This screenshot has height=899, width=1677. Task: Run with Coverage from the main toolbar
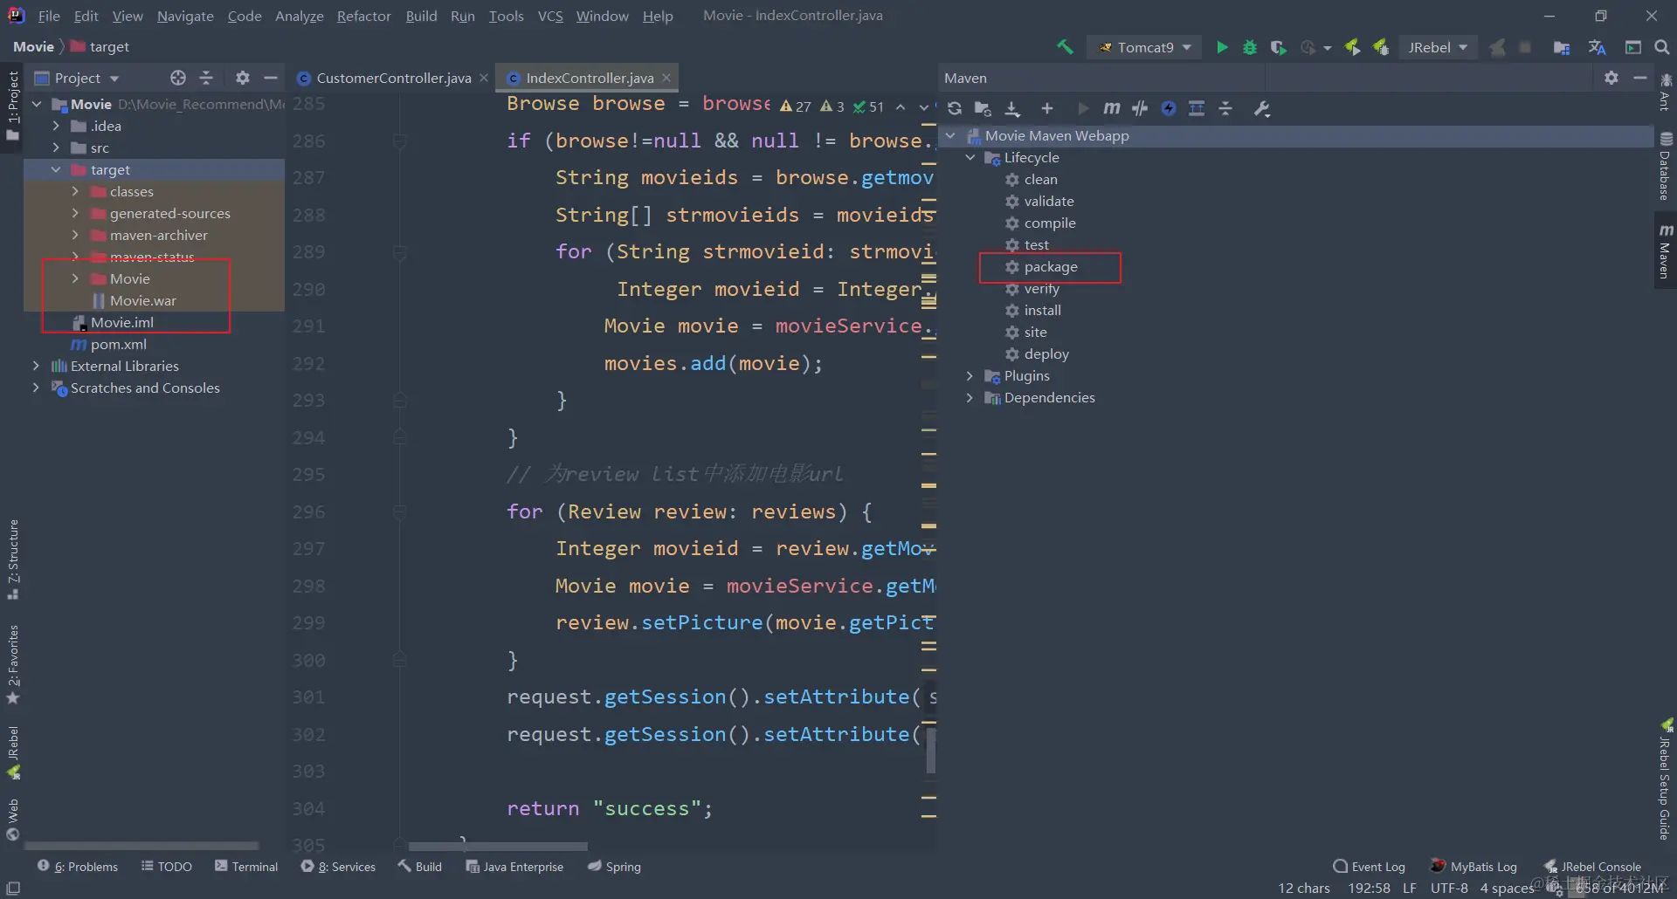[x=1278, y=47]
